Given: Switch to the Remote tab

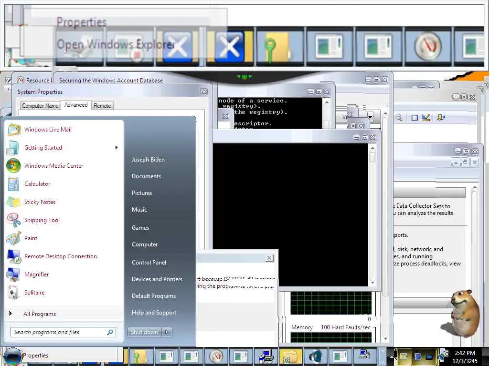Looking at the screenshot, I should [x=102, y=106].
